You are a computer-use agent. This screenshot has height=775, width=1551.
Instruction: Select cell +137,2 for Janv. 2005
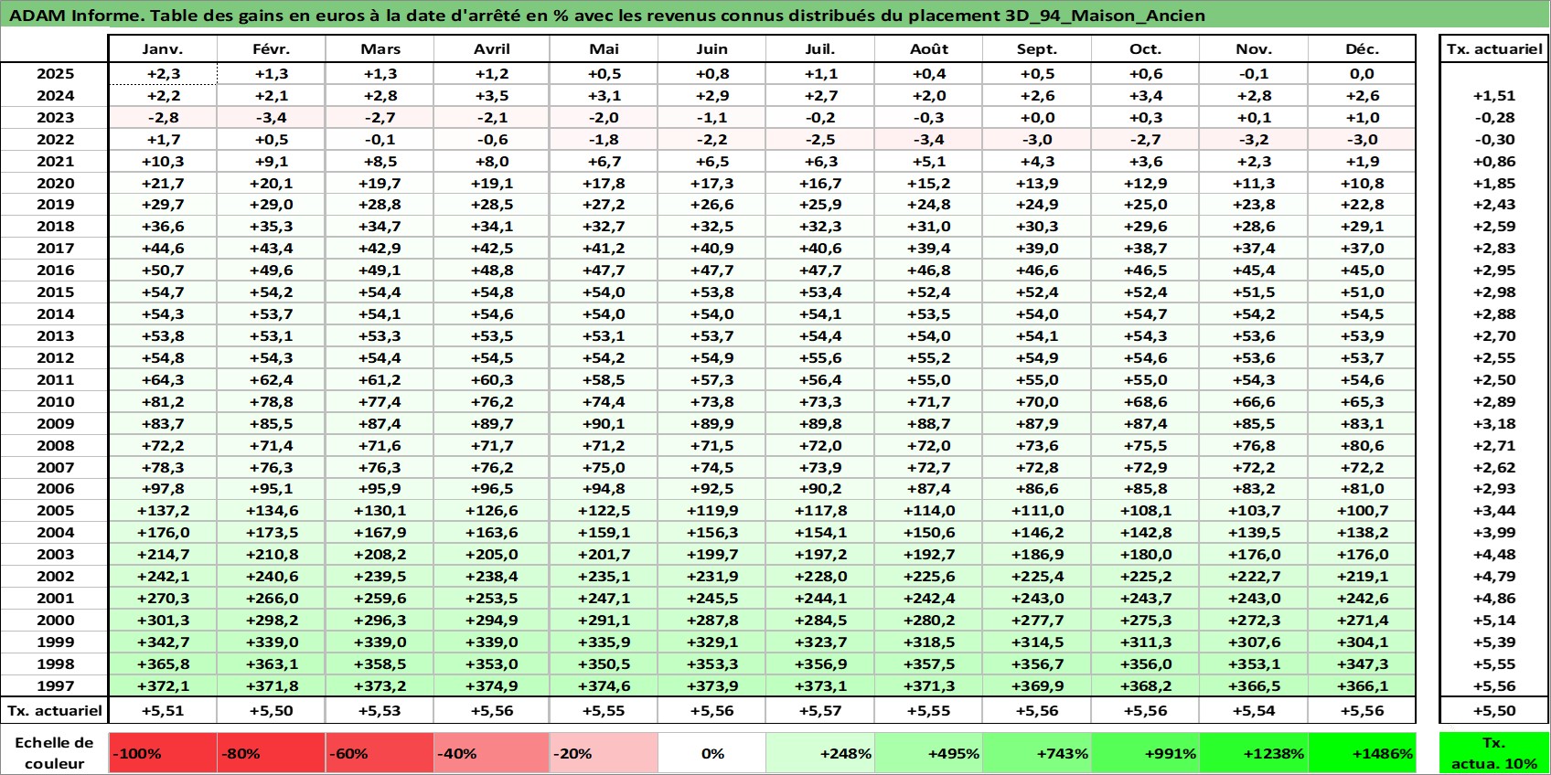pos(163,511)
